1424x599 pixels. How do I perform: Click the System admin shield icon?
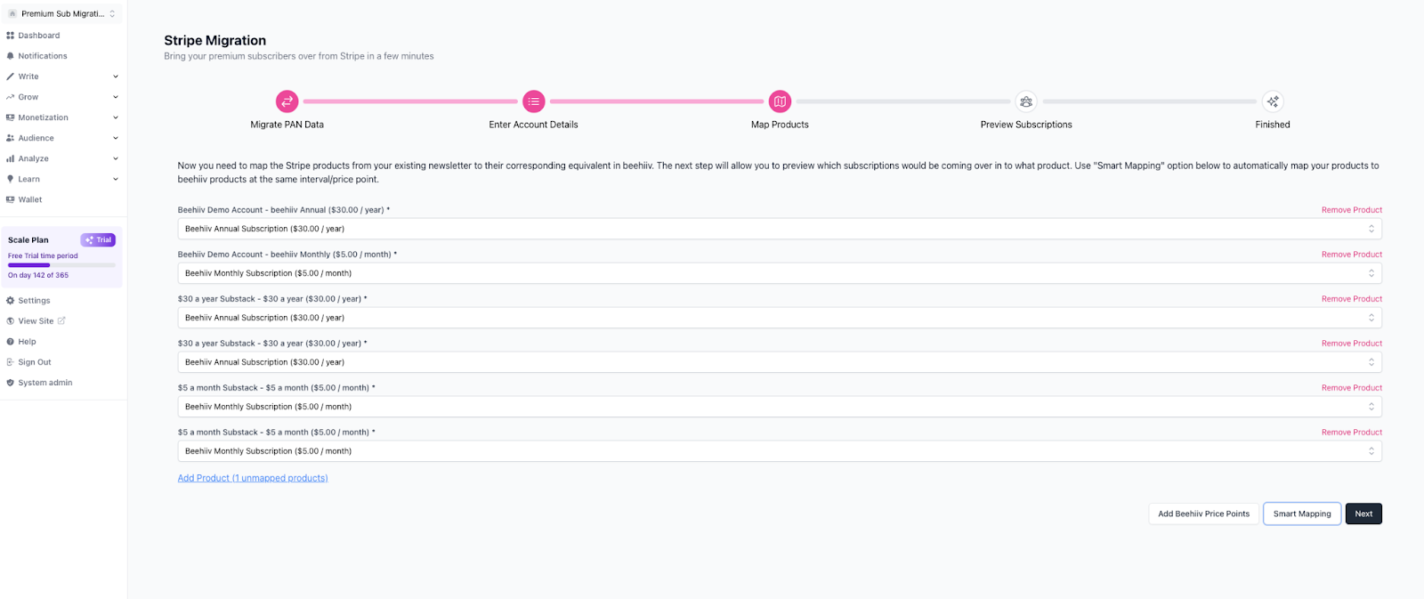pos(10,383)
